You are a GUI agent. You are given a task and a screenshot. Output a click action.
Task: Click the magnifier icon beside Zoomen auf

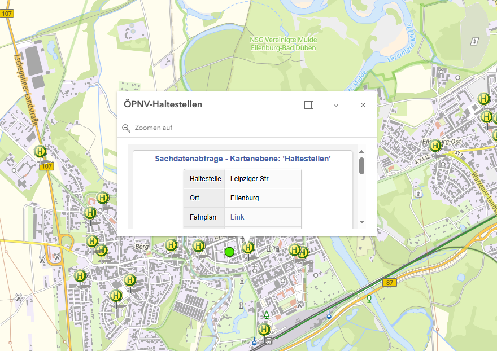(126, 128)
